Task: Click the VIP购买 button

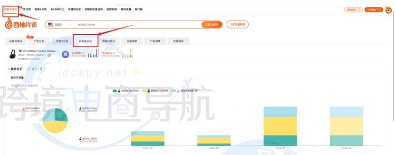Action: [x=374, y=9]
